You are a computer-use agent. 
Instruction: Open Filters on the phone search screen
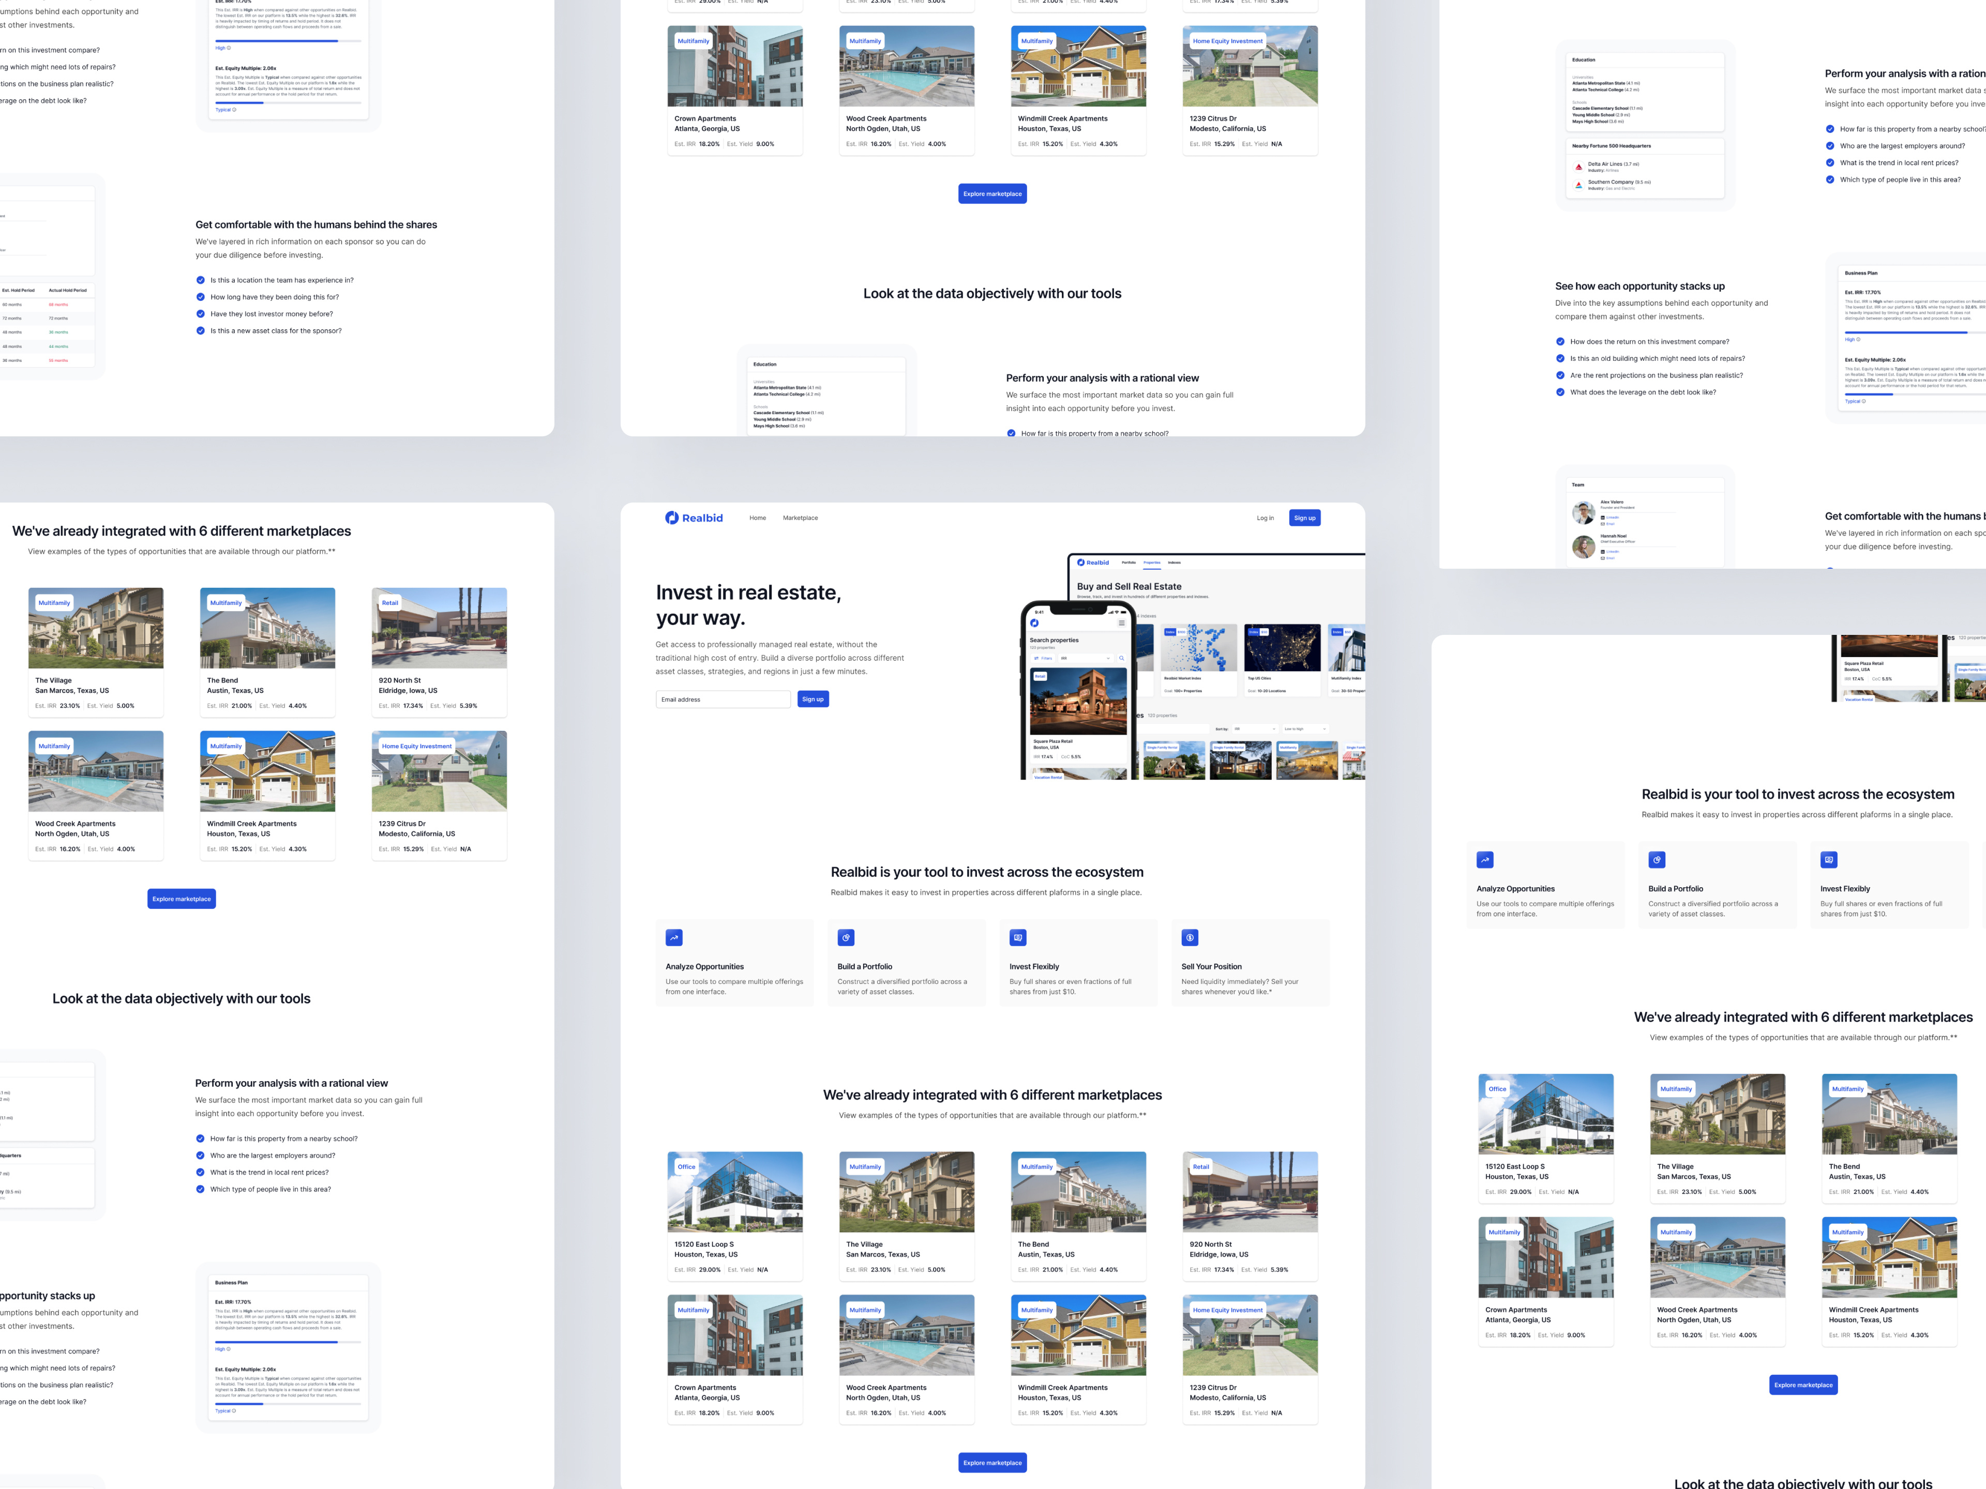[x=1042, y=659]
